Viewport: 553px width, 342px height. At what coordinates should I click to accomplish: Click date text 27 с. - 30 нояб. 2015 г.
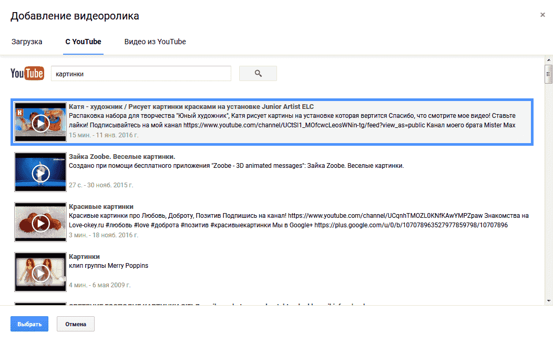tap(101, 185)
